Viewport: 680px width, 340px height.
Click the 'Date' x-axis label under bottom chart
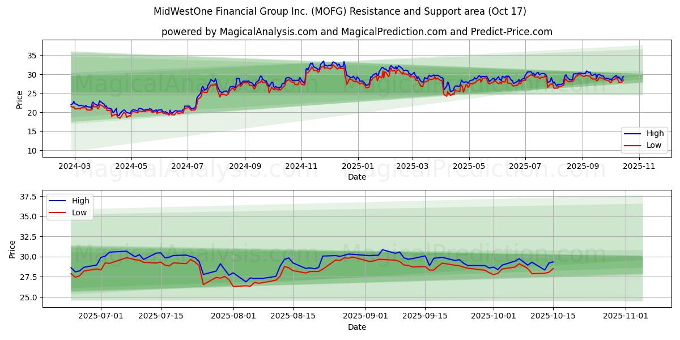356,328
